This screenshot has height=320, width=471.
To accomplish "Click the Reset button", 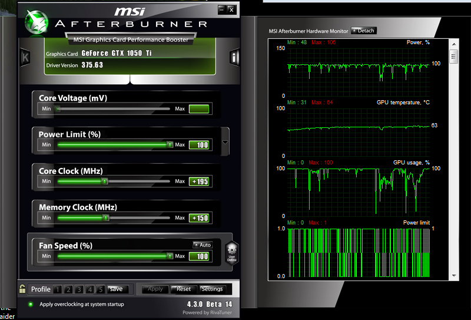I will pos(184,289).
